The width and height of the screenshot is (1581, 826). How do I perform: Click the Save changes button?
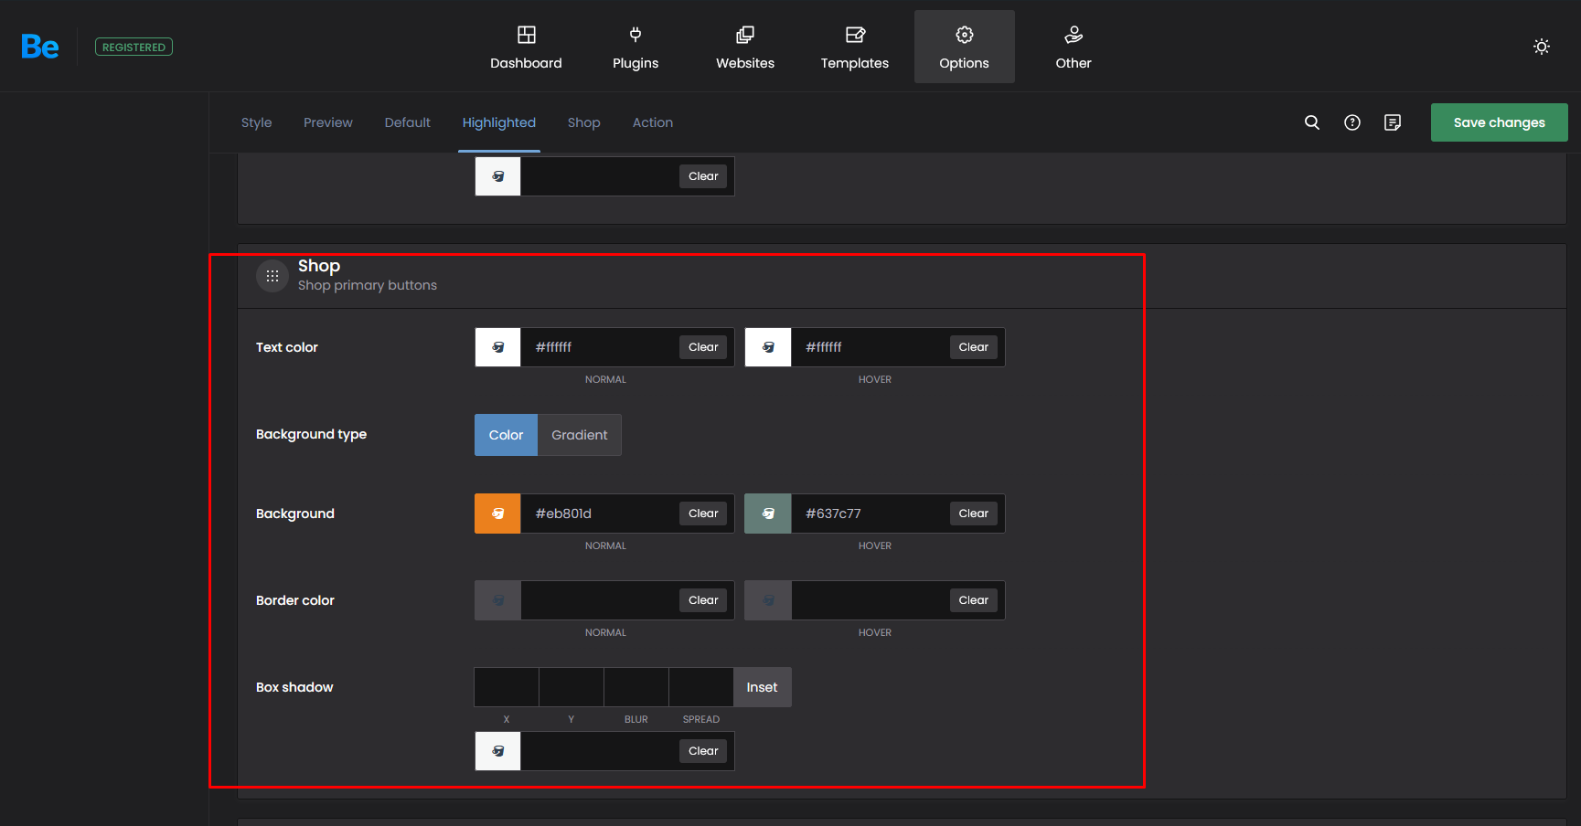(x=1499, y=122)
